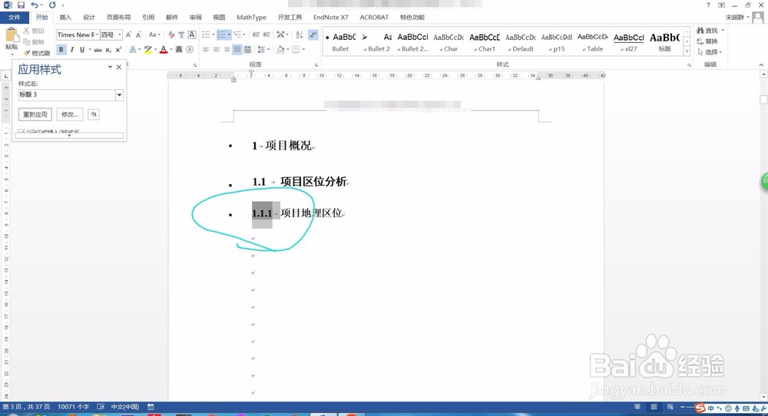Toggle subscript formatting
768x416 pixels.
point(108,49)
